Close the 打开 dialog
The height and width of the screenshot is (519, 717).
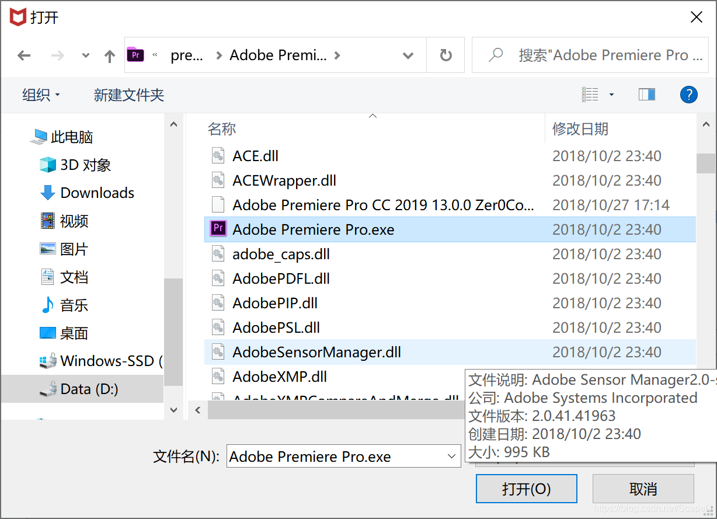(697, 18)
